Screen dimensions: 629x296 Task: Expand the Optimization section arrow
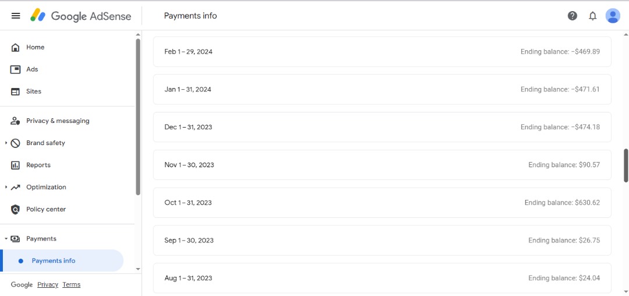pyautogui.click(x=6, y=188)
